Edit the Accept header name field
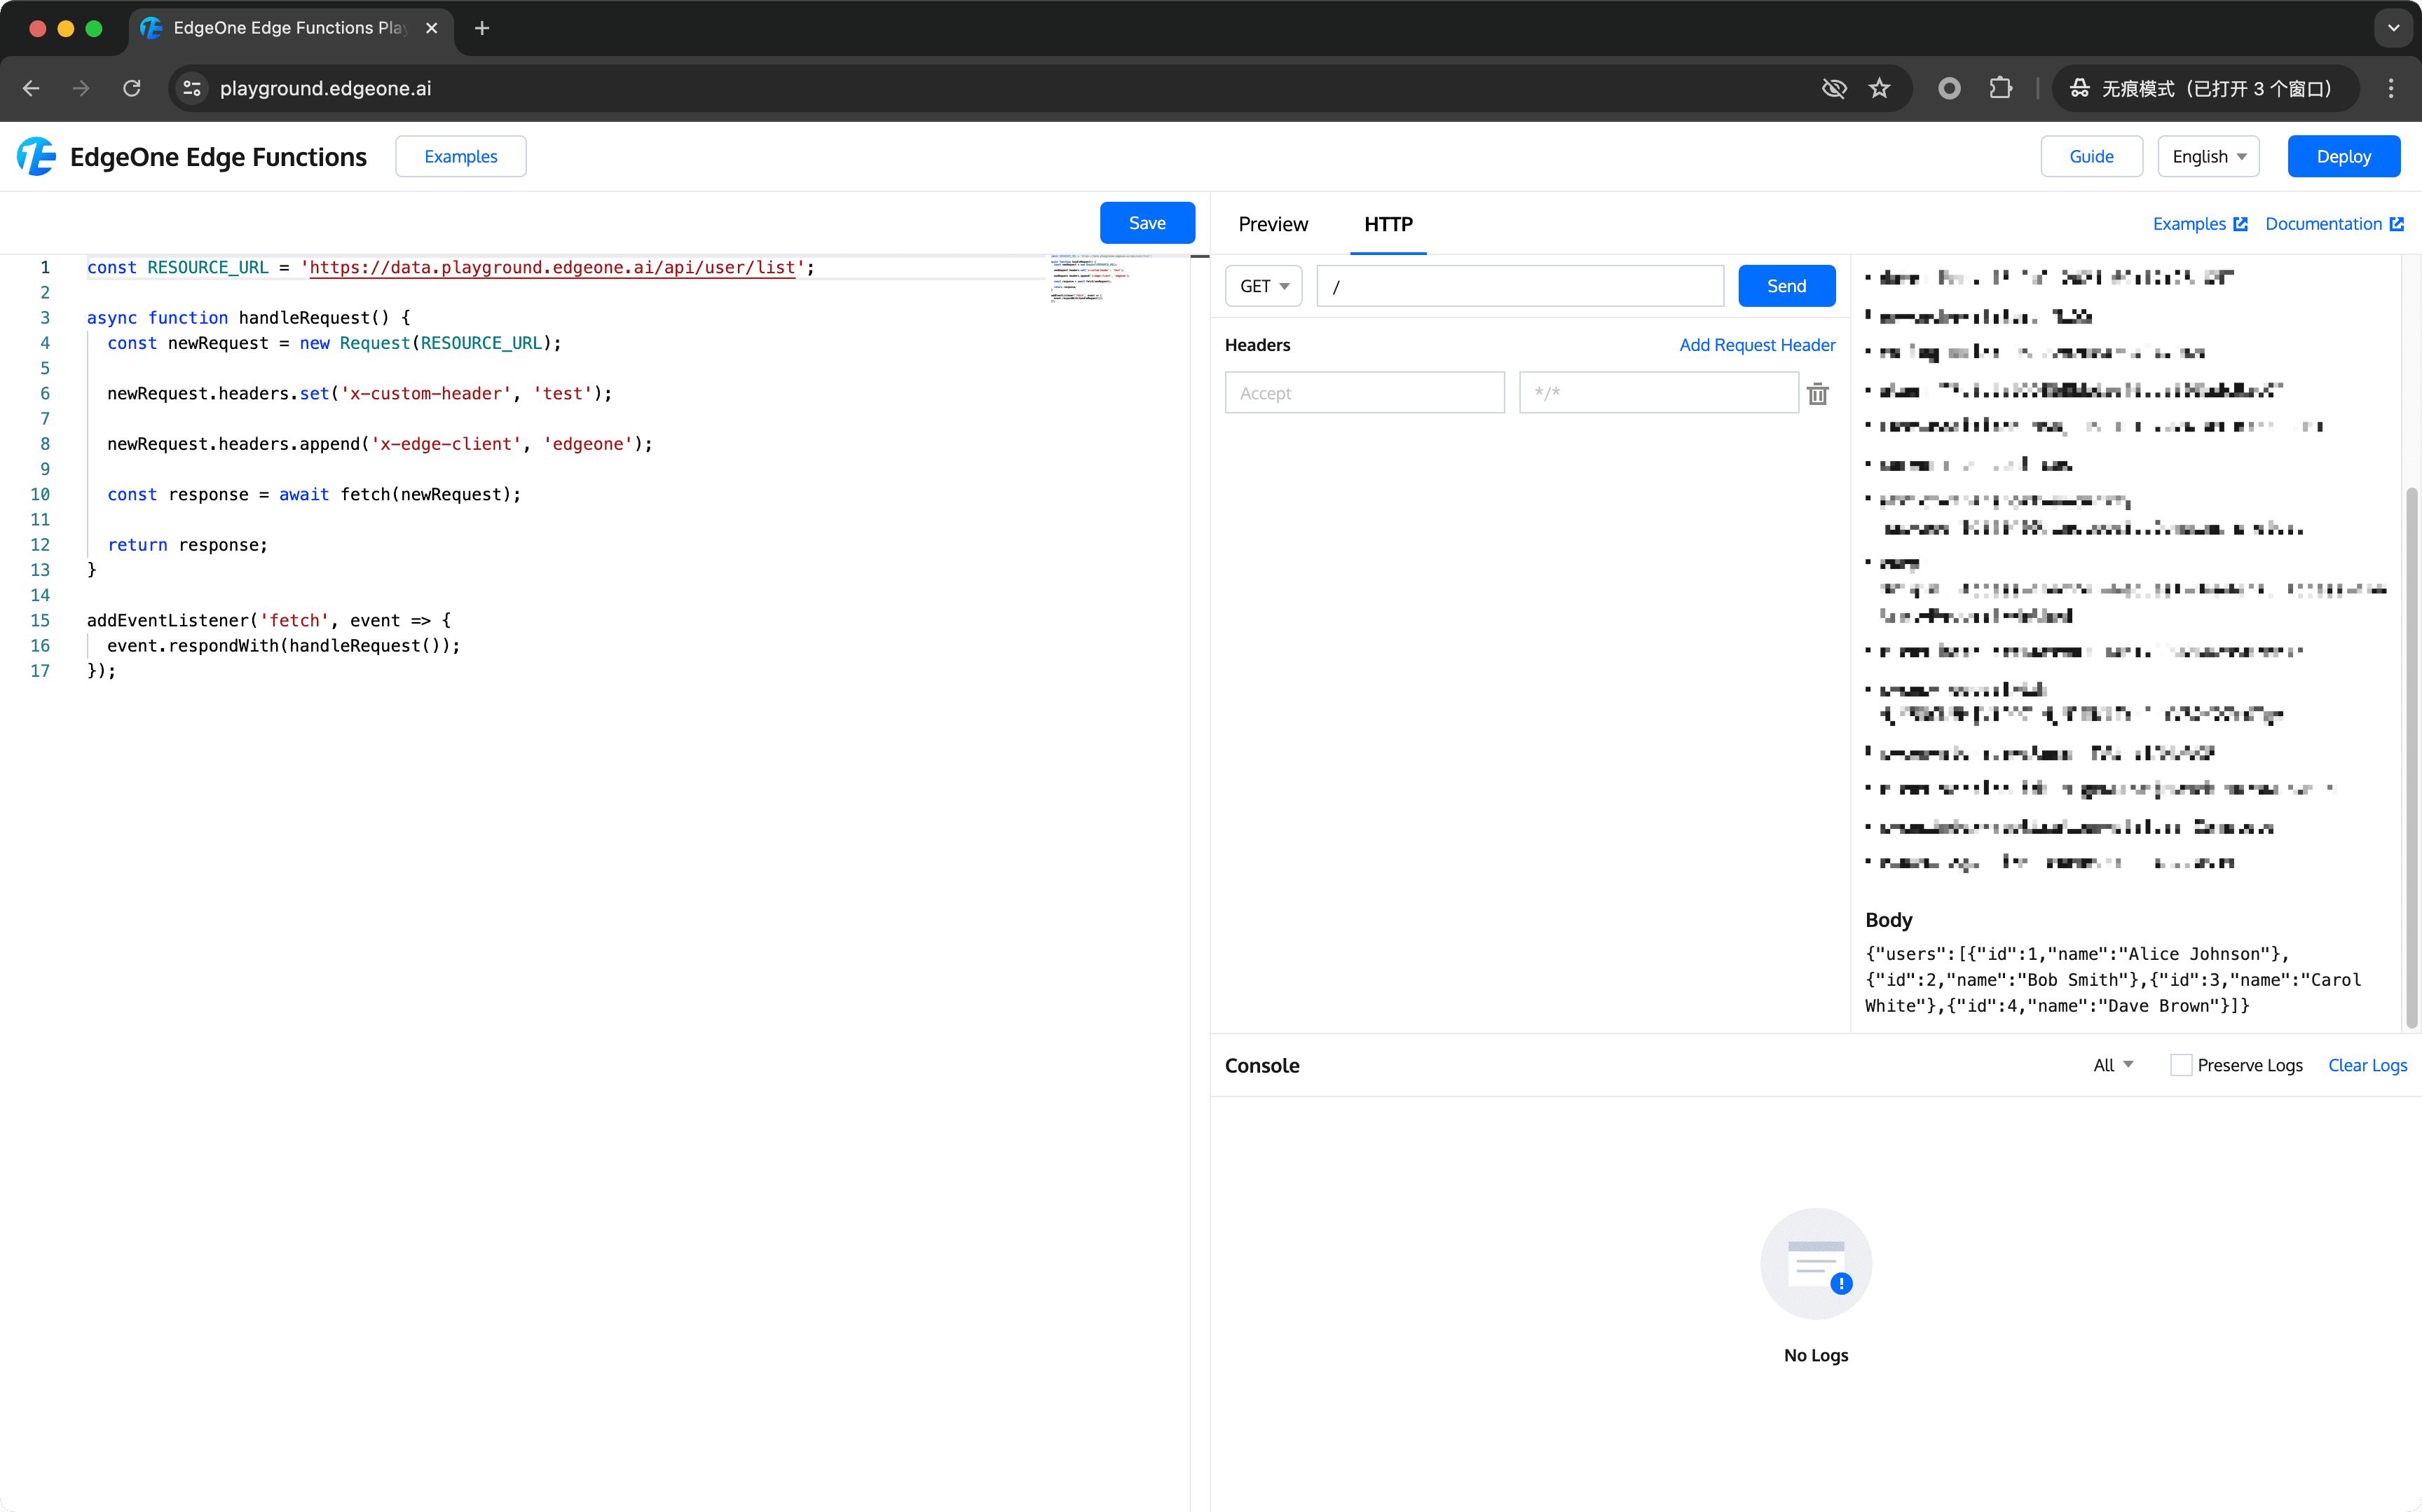2422x1512 pixels. tap(1364, 393)
